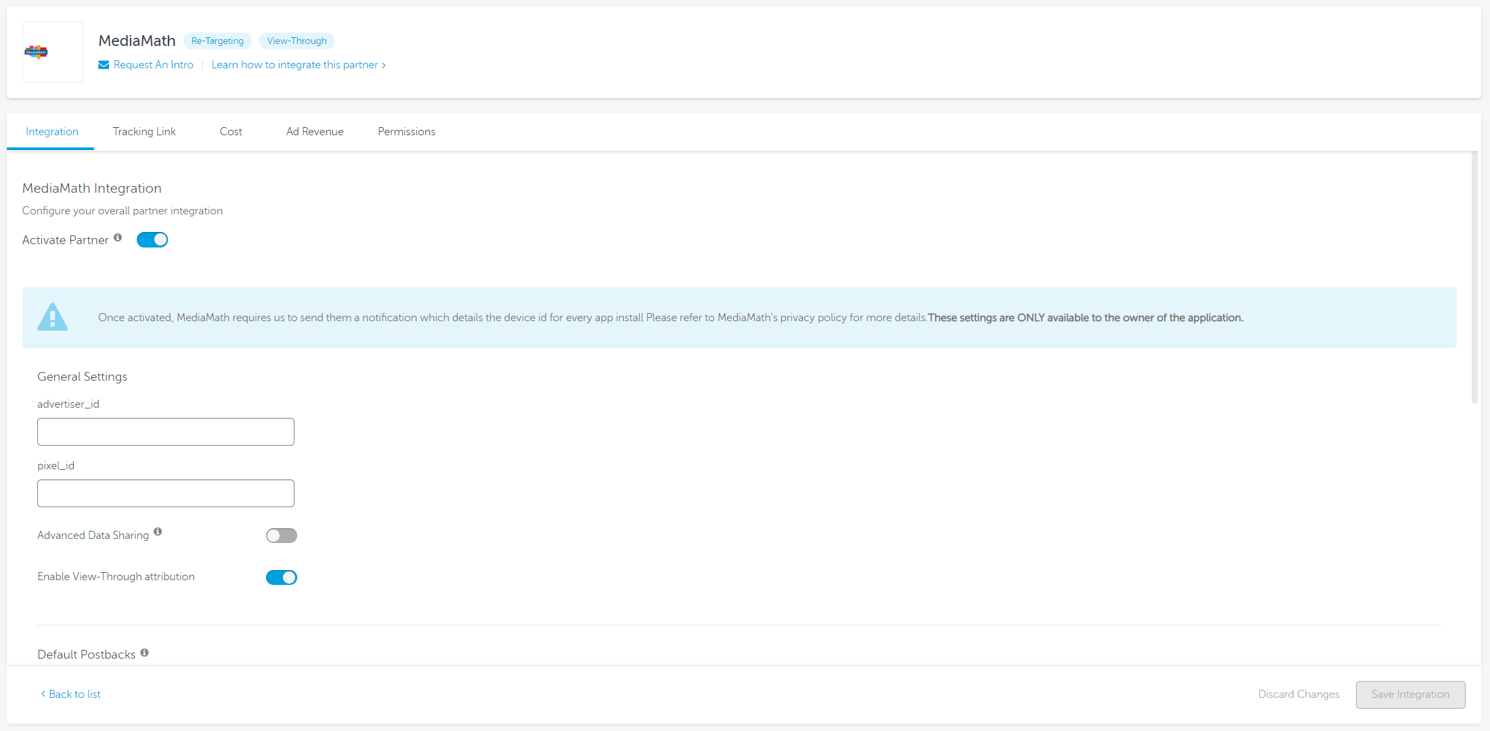
Task: Enable the Advanced Data Sharing toggle
Action: pyautogui.click(x=282, y=536)
